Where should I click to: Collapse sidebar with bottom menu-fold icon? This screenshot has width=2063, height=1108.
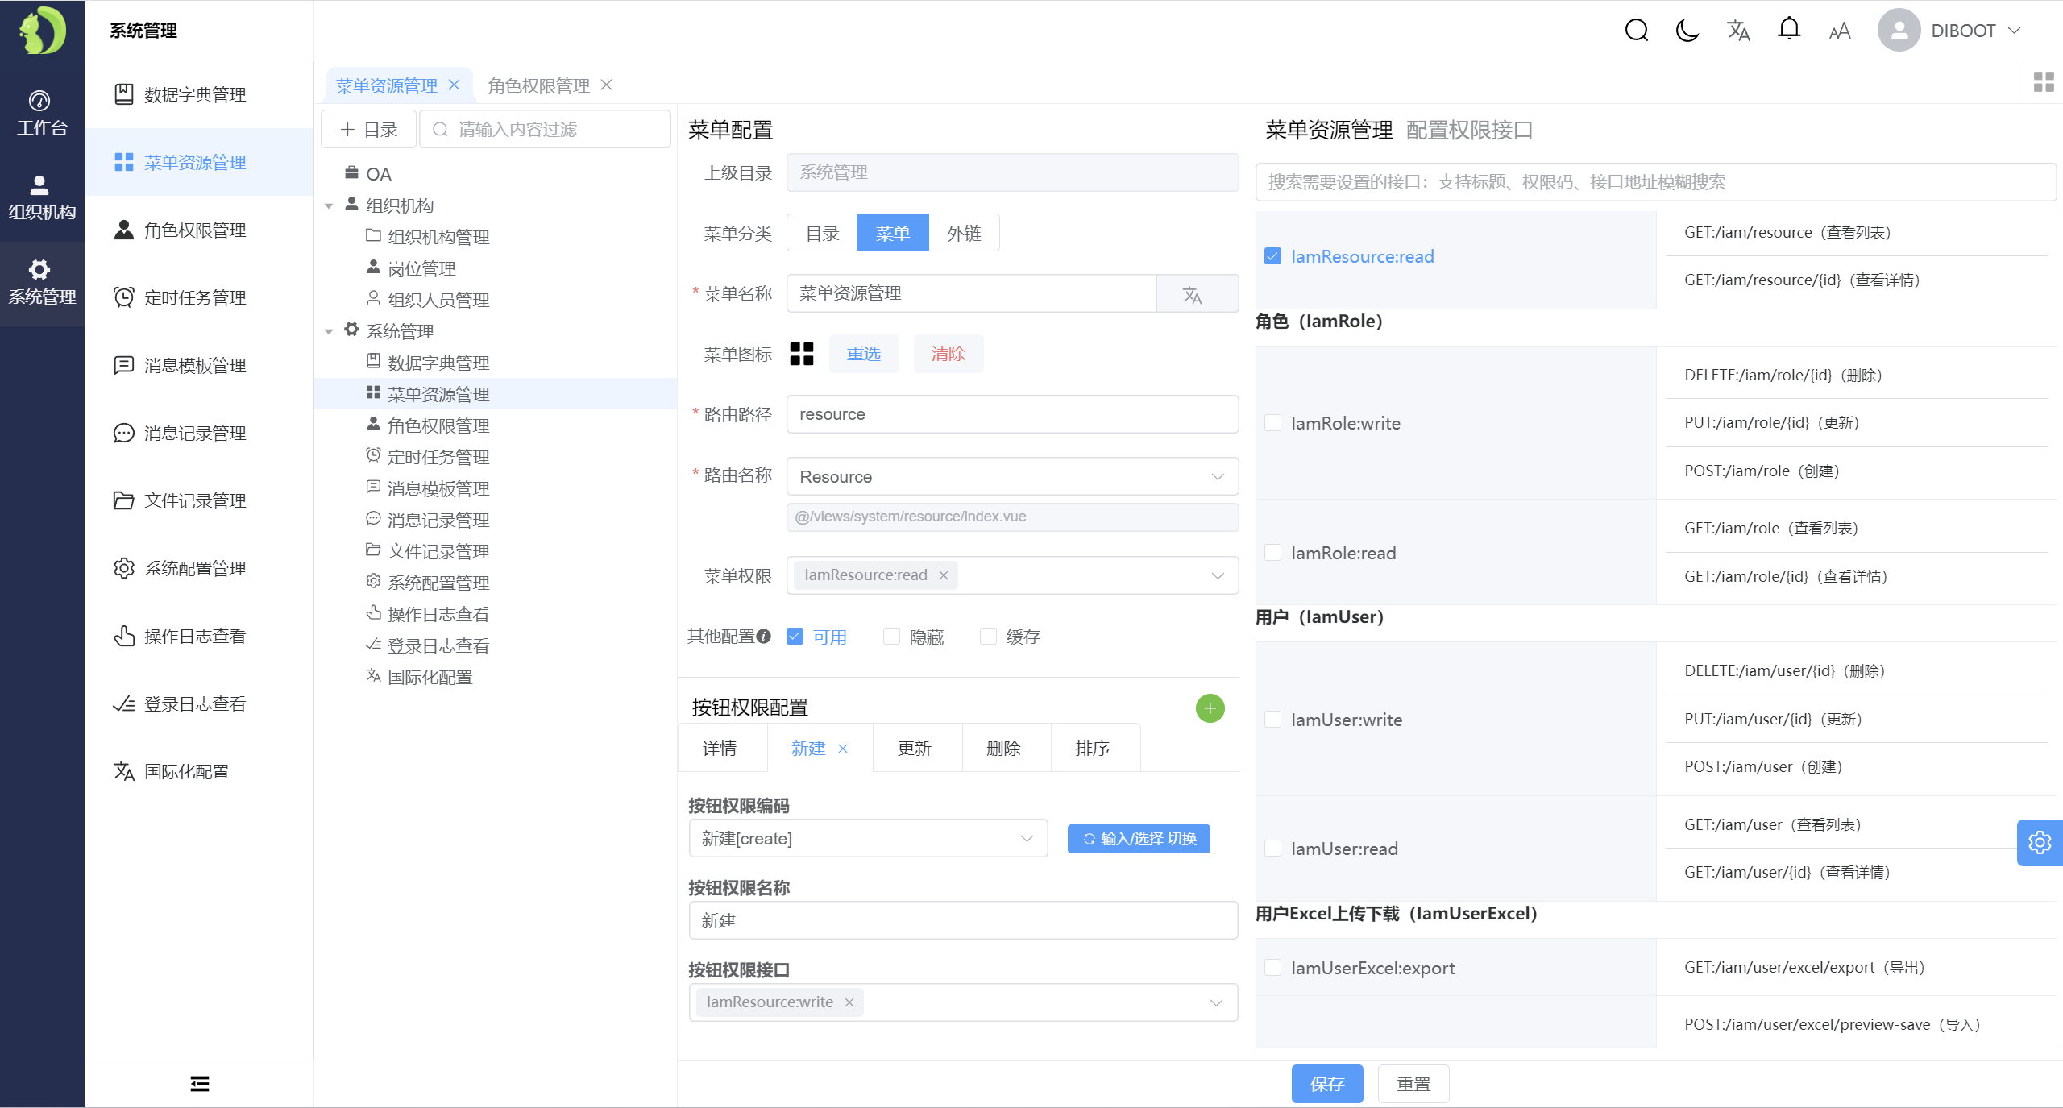click(x=200, y=1084)
